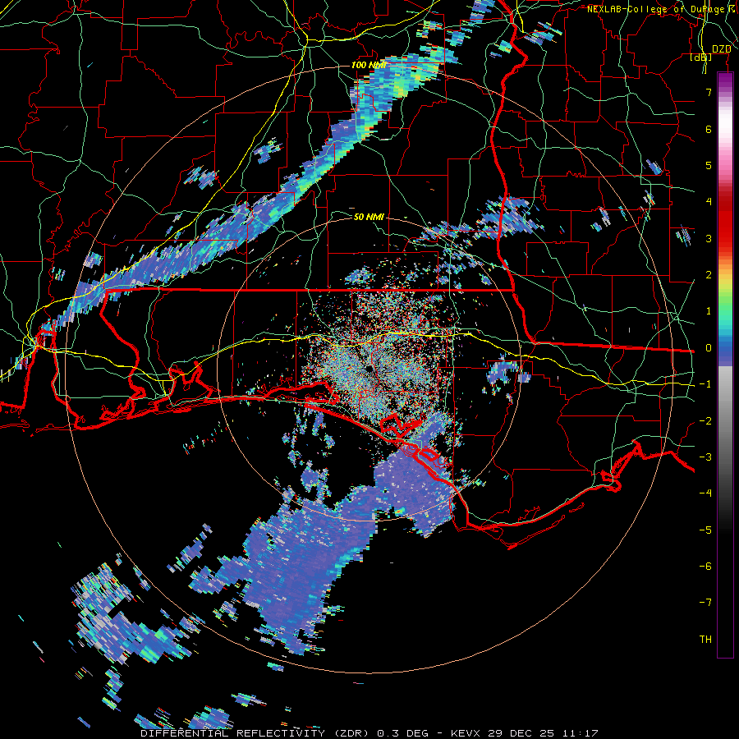Viewport: 739px width, 739px height.
Task: Click the dark radar site dot at the center
Action: [369, 369]
